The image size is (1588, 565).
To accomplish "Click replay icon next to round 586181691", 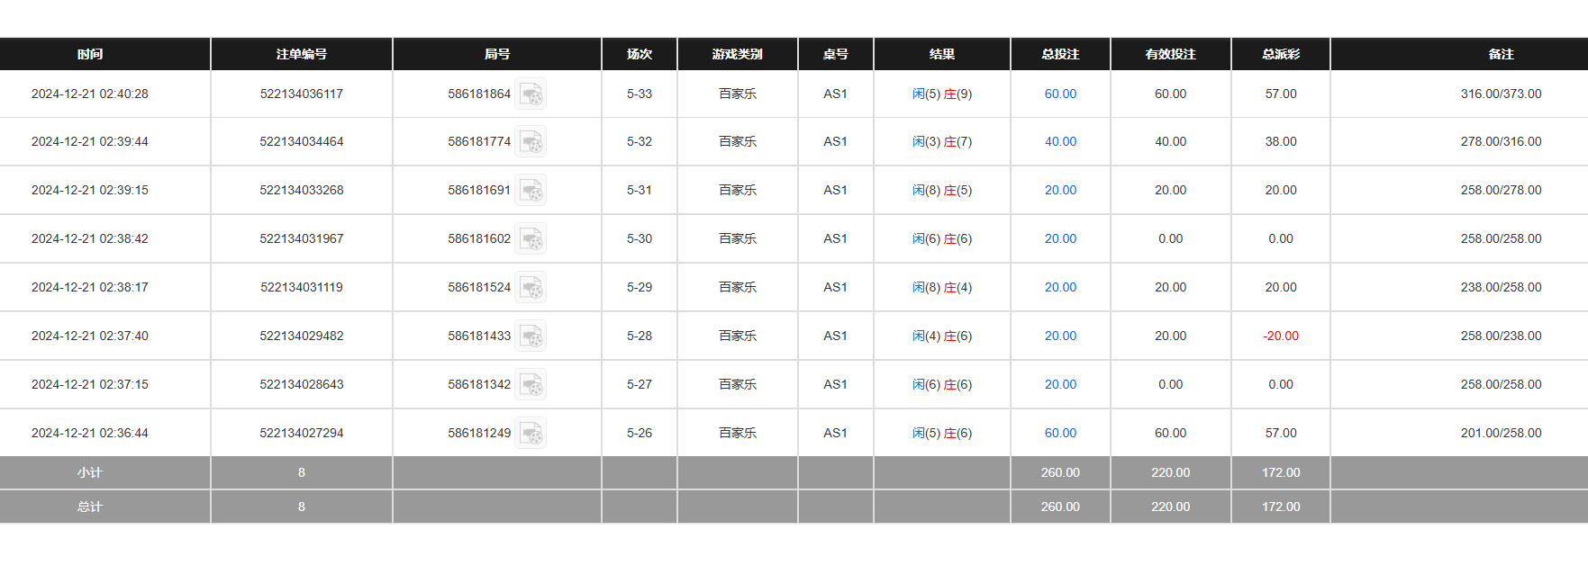I will [531, 191].
